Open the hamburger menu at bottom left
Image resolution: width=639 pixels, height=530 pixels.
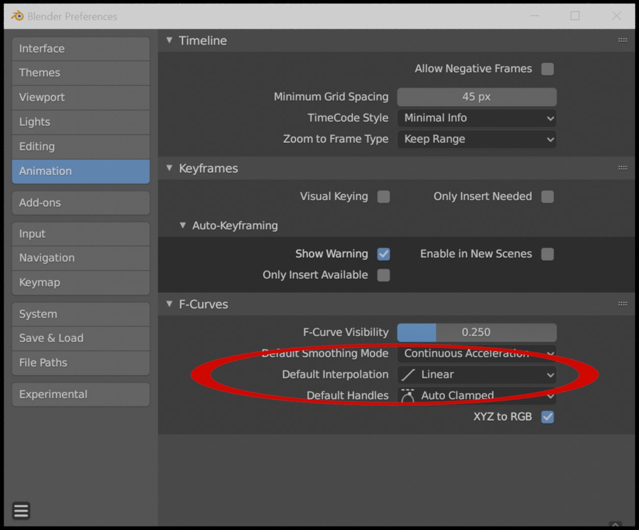[x=21, y=510]
